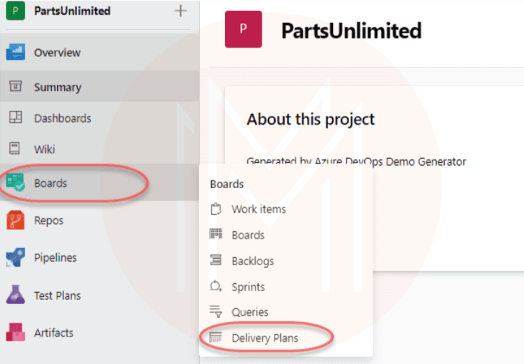524x364 pixels.
Task: Click the PartsUnlimited project name in sidebar
Action: pyautogui.click(x=72, y=11)
